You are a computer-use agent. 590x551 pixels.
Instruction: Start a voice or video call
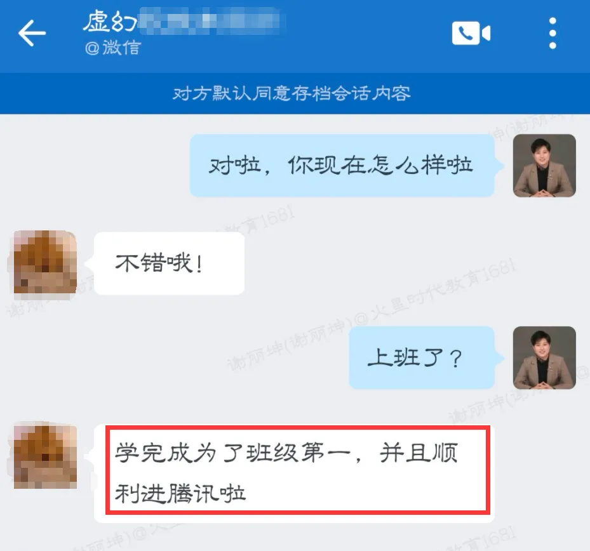pos(471,33)
